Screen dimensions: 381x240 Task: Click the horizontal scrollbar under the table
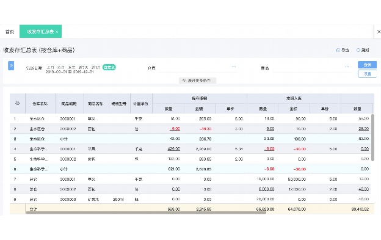(x=146, y=213)
